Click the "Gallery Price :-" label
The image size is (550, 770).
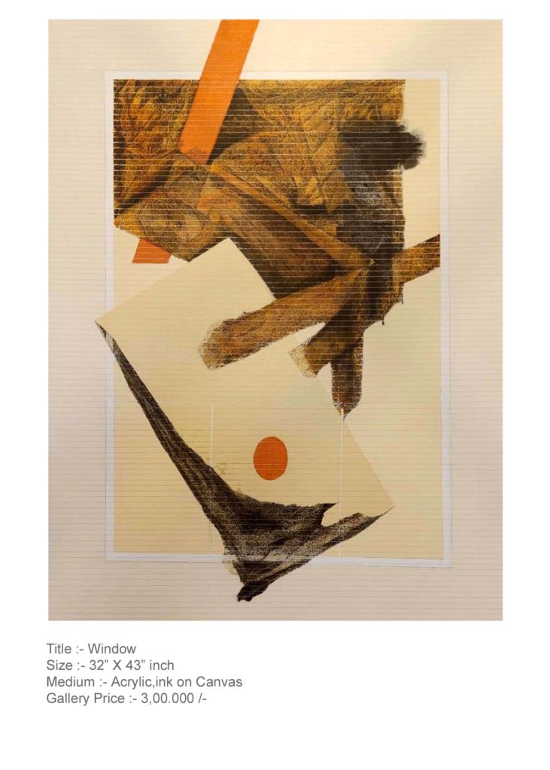92,699
